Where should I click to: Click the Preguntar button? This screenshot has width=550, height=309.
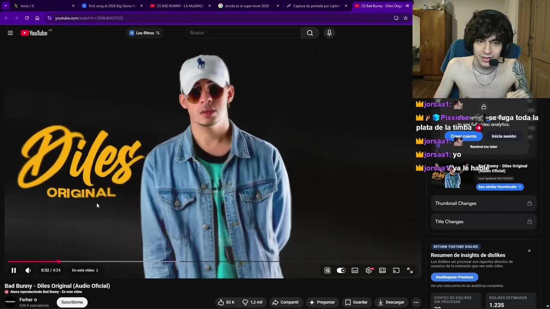tap(322, 302)
